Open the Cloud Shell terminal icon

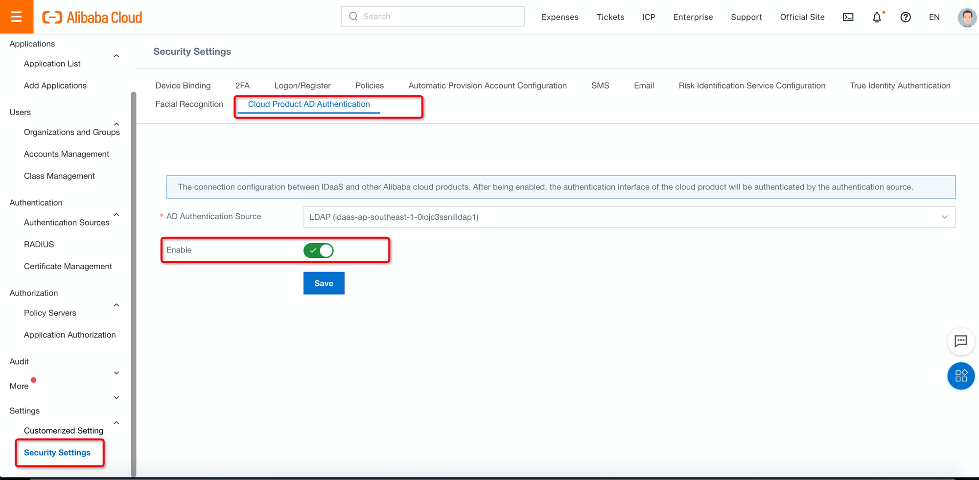coord(848,17)
